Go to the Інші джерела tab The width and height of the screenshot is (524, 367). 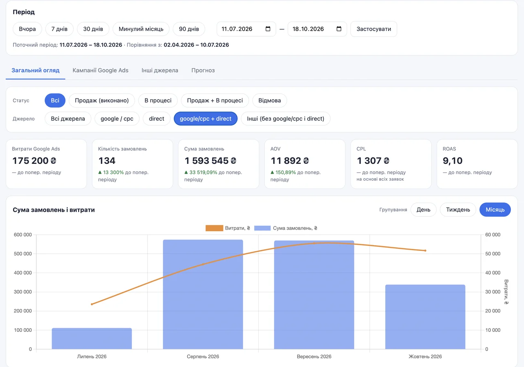pyautogui.click(x=160, y=70)
